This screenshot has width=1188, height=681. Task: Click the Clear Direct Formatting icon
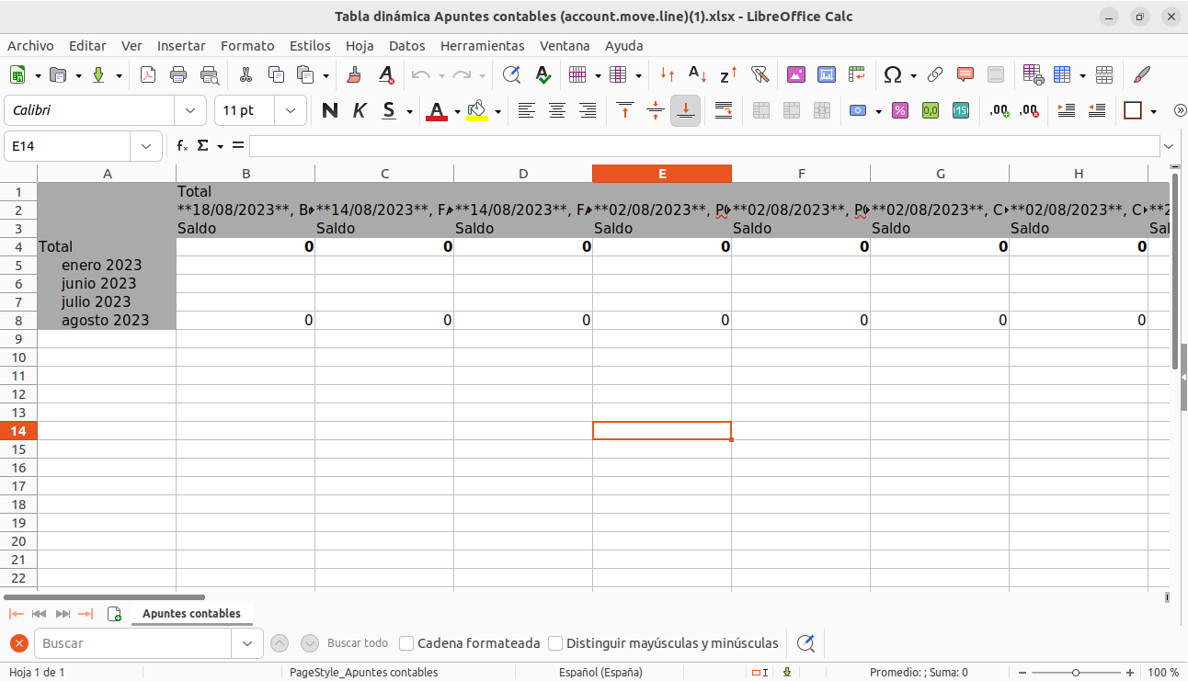pos(386,75)
